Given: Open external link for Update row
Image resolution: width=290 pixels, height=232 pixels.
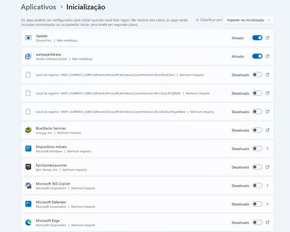Looking at the screenshot, I should 267,38.
